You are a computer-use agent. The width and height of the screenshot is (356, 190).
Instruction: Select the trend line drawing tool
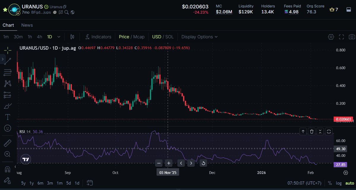[x=8, y=61]
